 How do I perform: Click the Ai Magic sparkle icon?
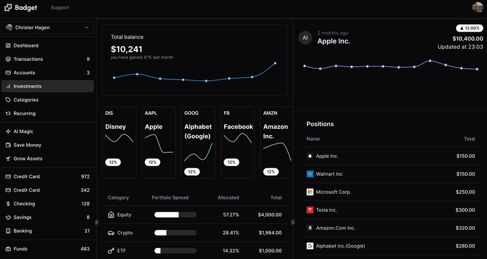(x=8, y=131)
